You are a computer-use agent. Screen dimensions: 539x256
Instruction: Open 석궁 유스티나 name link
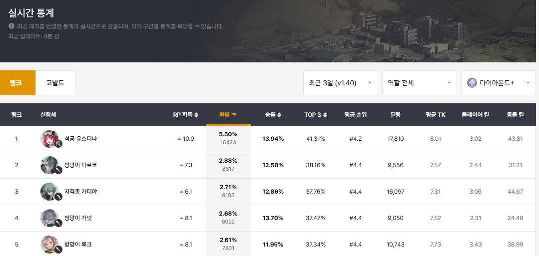[x=80, y=139]
